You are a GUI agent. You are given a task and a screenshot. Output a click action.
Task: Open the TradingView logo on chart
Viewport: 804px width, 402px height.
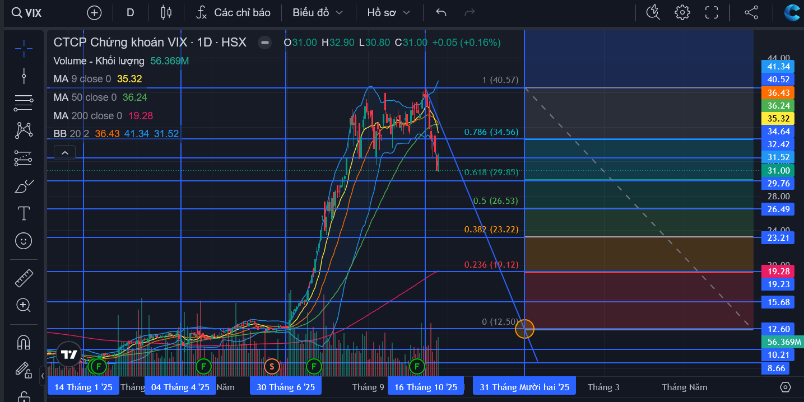(69, 354)
